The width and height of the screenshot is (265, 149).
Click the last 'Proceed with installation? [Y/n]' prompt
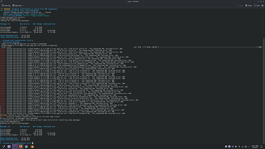coord(17,143)
